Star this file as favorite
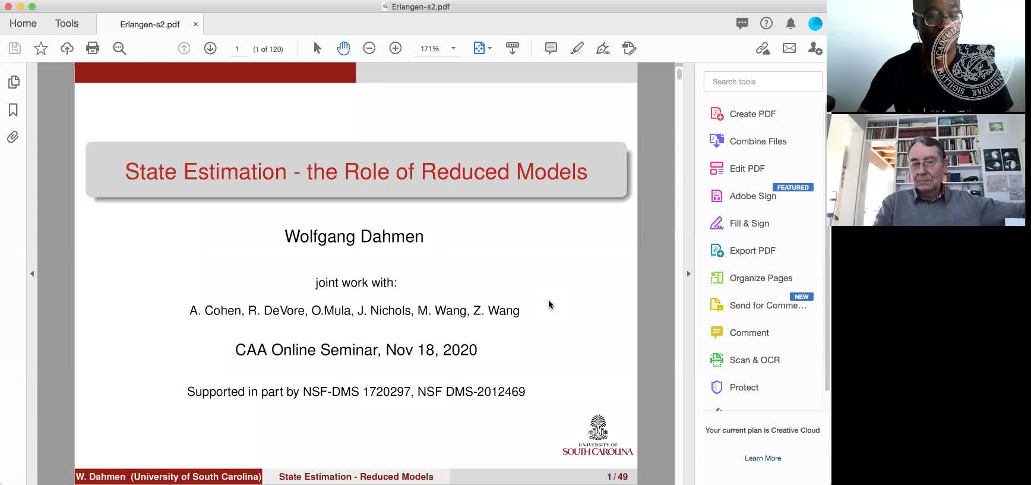The height and width of the screenshot is (485, 1031). pyautogui.click(x=41, y=48)
